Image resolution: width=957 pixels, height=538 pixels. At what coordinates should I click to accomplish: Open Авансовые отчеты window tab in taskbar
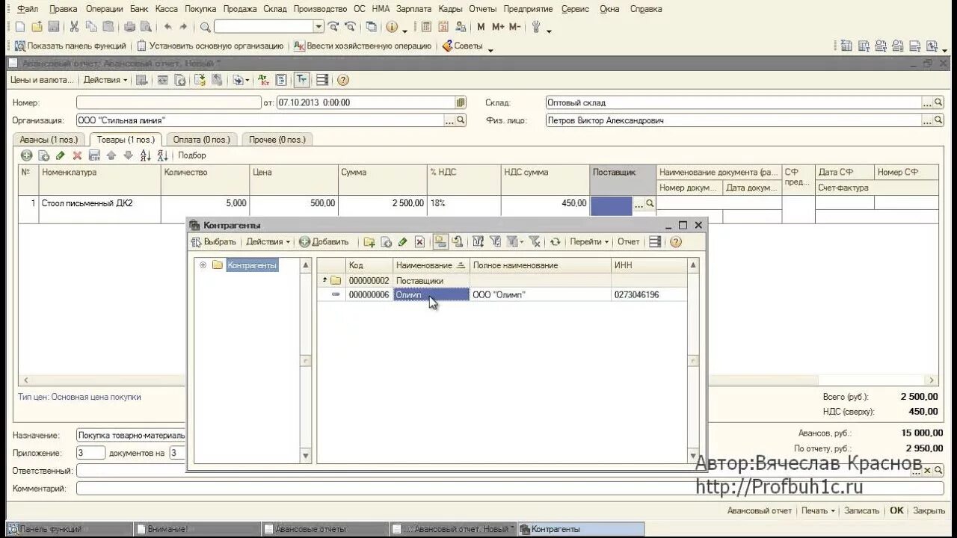point(324,529)
